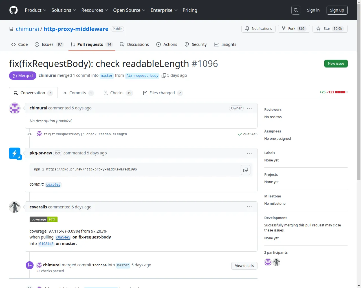Click the Public visibility label

click(x=117, y=29)
